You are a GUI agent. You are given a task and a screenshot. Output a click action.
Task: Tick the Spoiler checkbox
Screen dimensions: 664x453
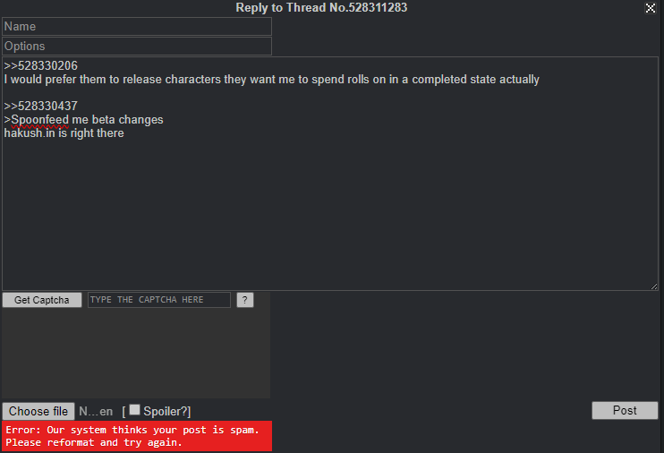tap(134, 410)
